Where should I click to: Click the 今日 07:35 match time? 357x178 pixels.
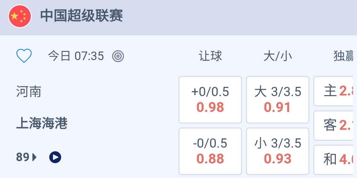coord(76,56)
